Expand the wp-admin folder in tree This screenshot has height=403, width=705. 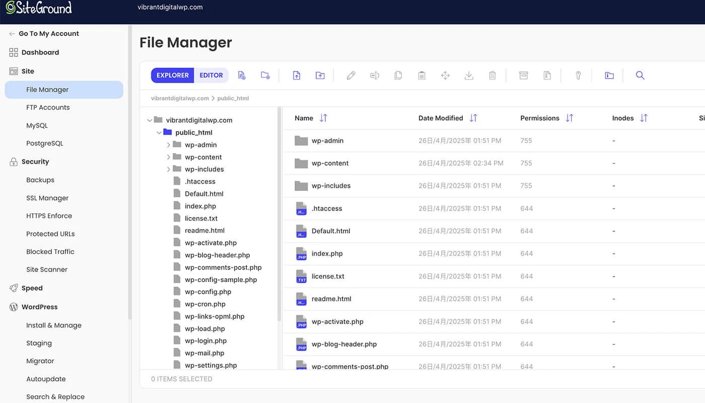(169, 145)
